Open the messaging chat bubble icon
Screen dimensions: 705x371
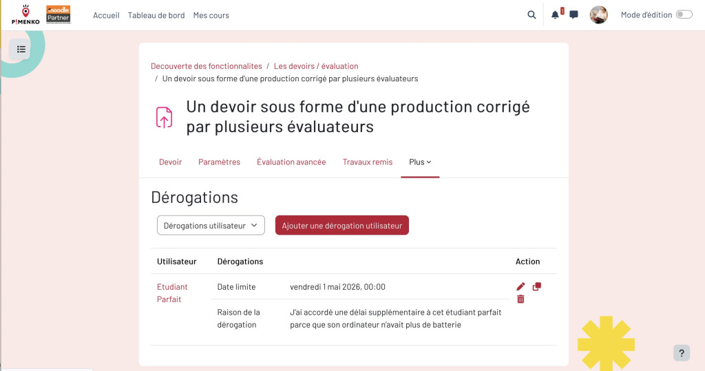tap(574, 15)
